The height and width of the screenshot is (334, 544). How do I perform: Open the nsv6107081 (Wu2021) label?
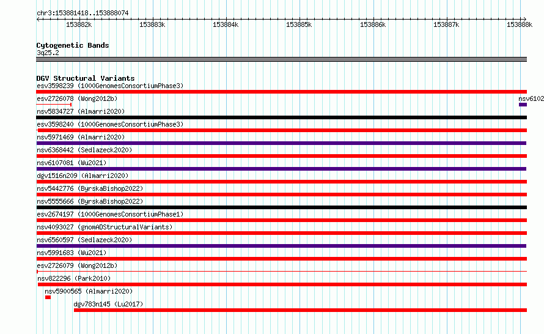pos(72,163)
